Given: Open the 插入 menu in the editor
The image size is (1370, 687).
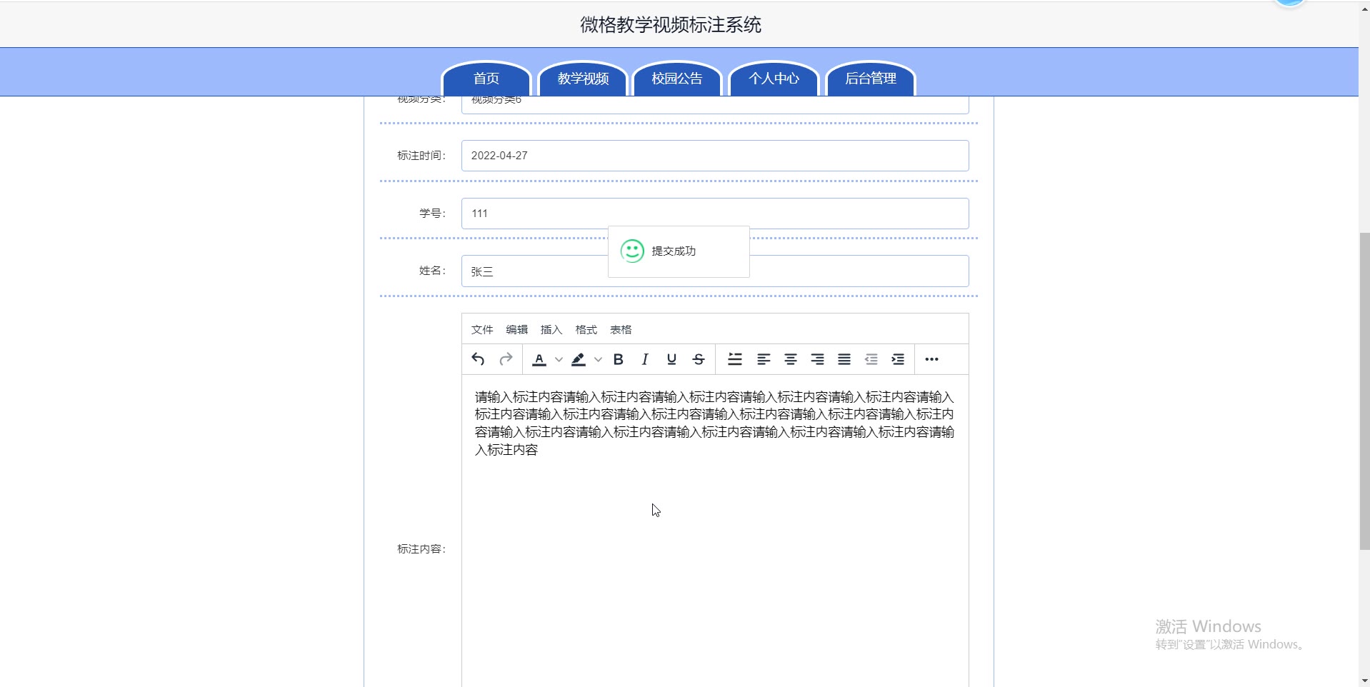Looking at the screenshot, I should (x=551, y=329).
